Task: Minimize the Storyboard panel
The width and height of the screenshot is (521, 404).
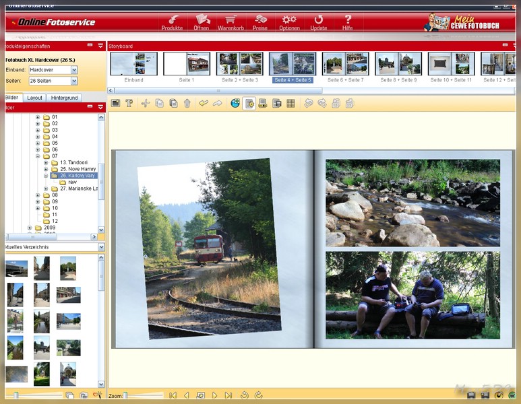Action: point(505,45)
